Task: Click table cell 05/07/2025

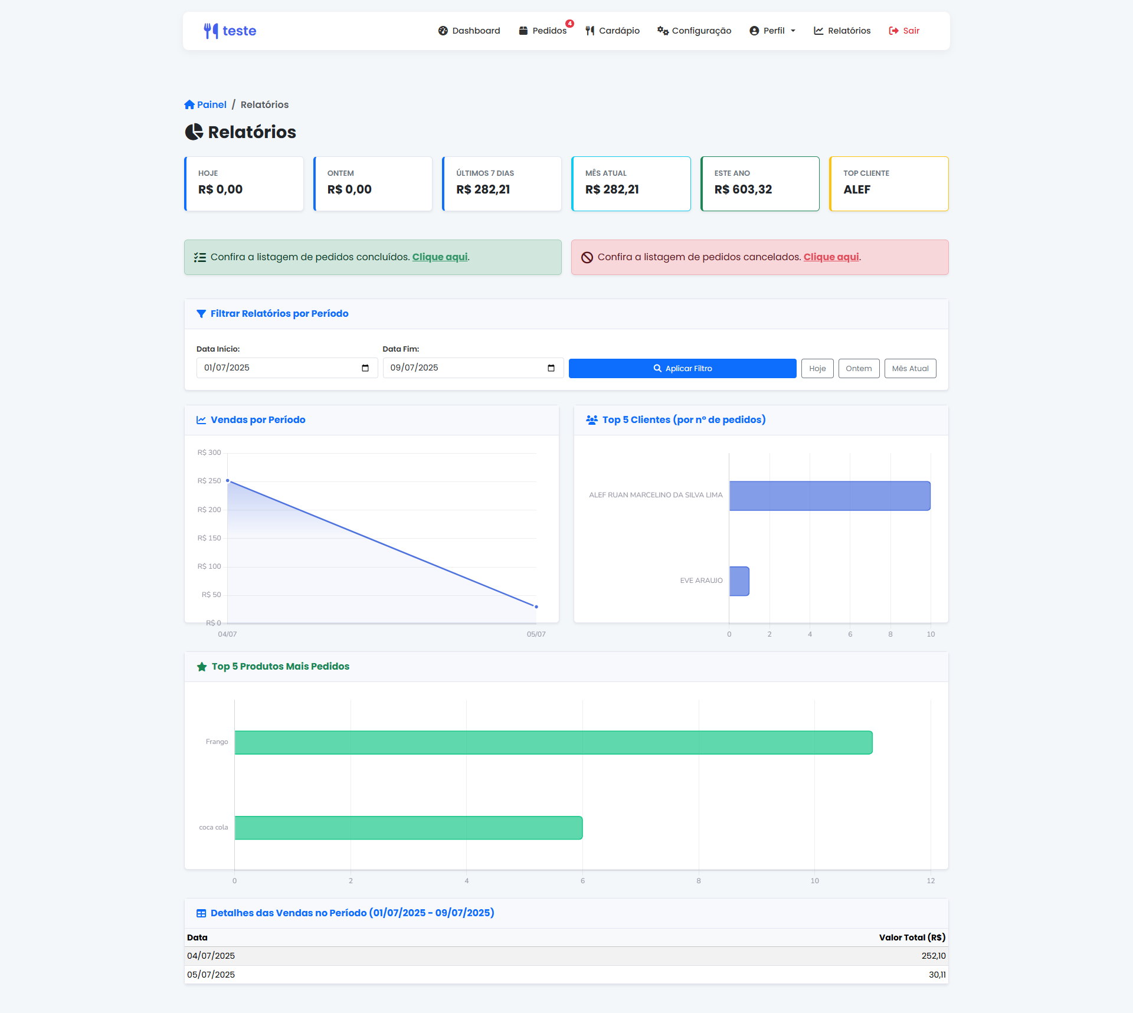Action: [211, 975]
